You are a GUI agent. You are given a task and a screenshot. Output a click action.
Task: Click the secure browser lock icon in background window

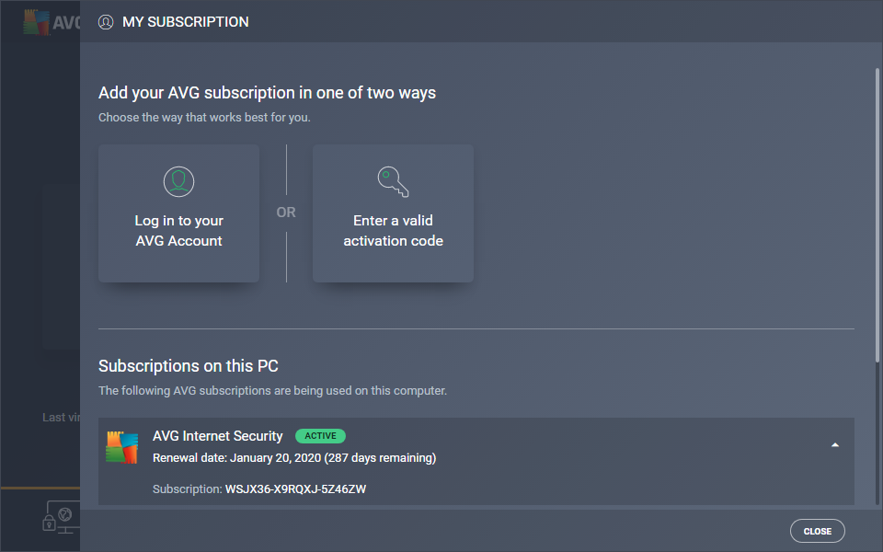pyautogui.click(x=61, y=517)
